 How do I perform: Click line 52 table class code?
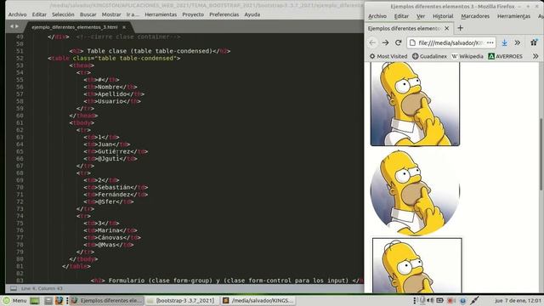click(114, 58)
